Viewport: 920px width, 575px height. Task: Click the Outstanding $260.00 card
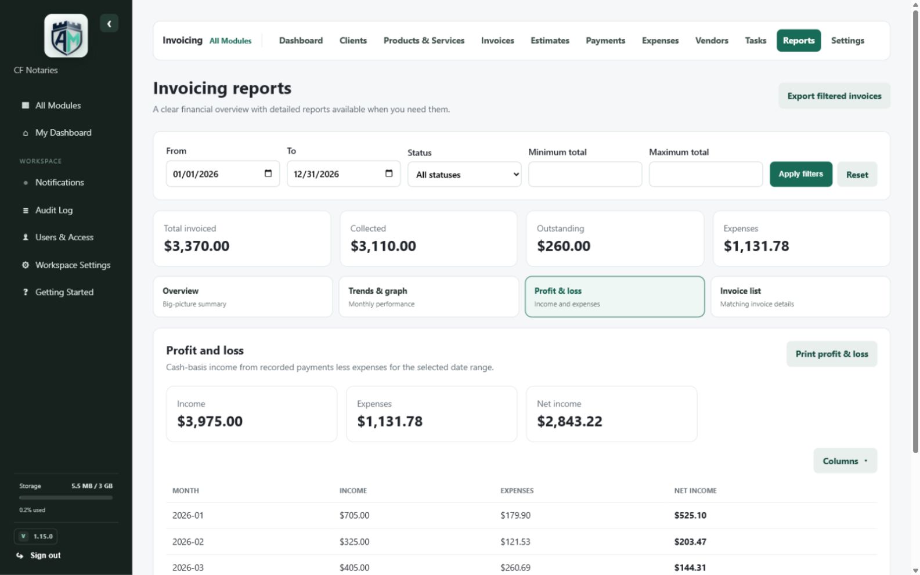[615, 238]
